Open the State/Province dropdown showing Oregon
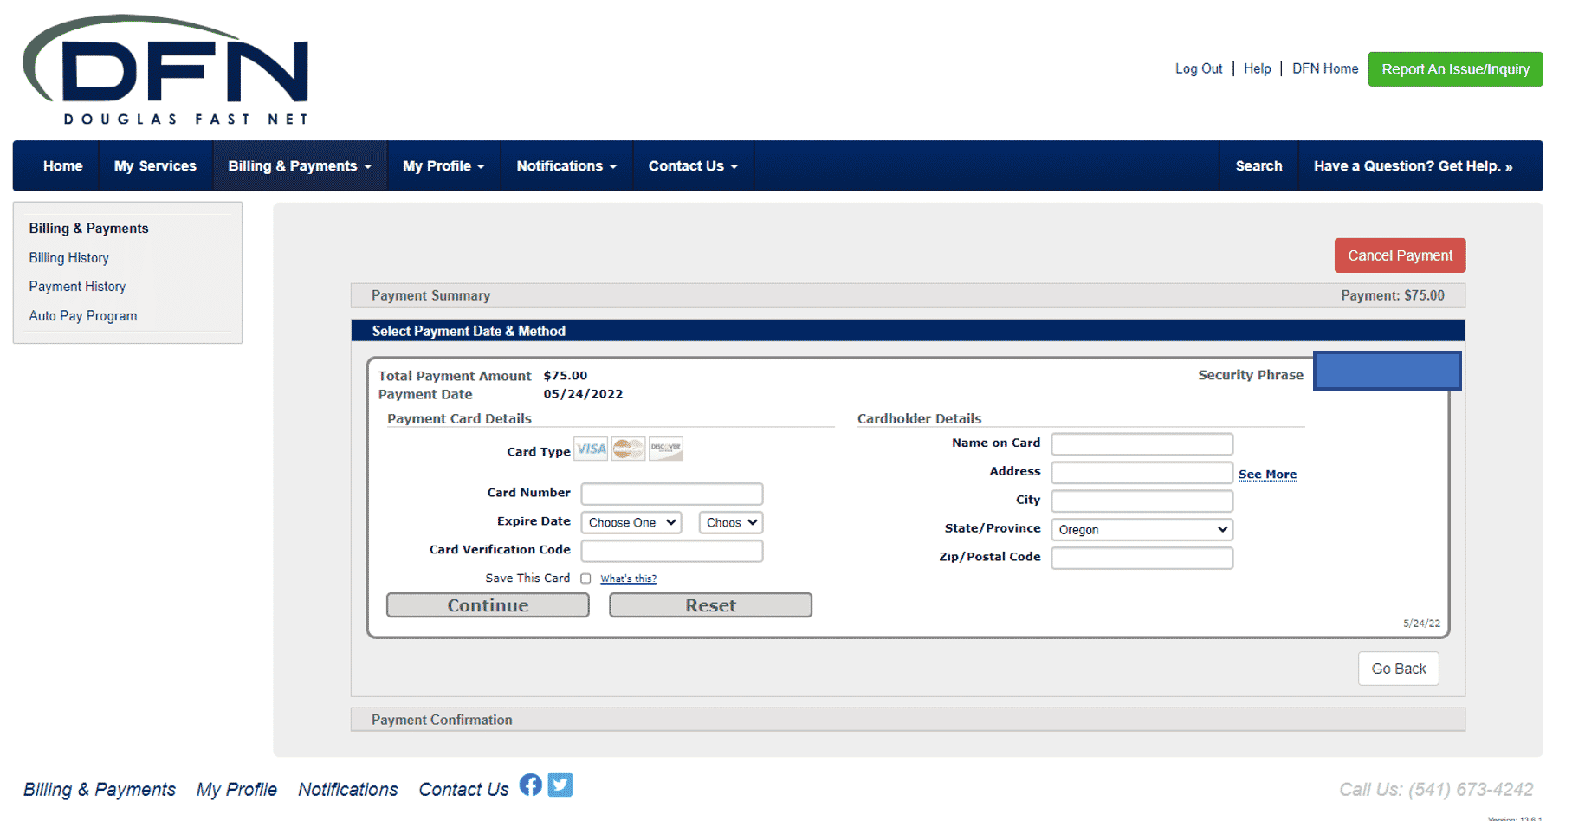1585x821 pixels. [1141, 529]
